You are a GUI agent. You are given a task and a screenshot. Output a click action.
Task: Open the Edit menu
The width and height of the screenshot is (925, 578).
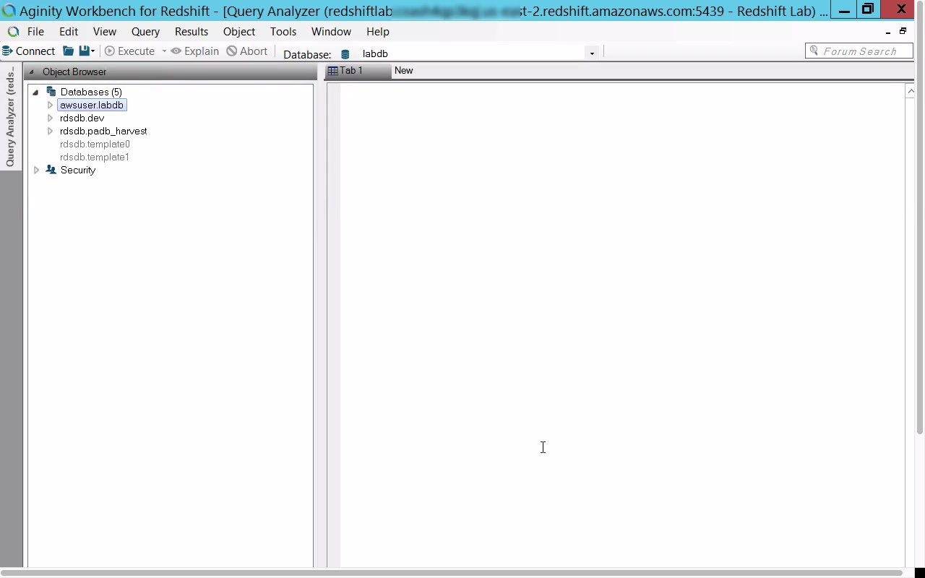tap(69, 32)
